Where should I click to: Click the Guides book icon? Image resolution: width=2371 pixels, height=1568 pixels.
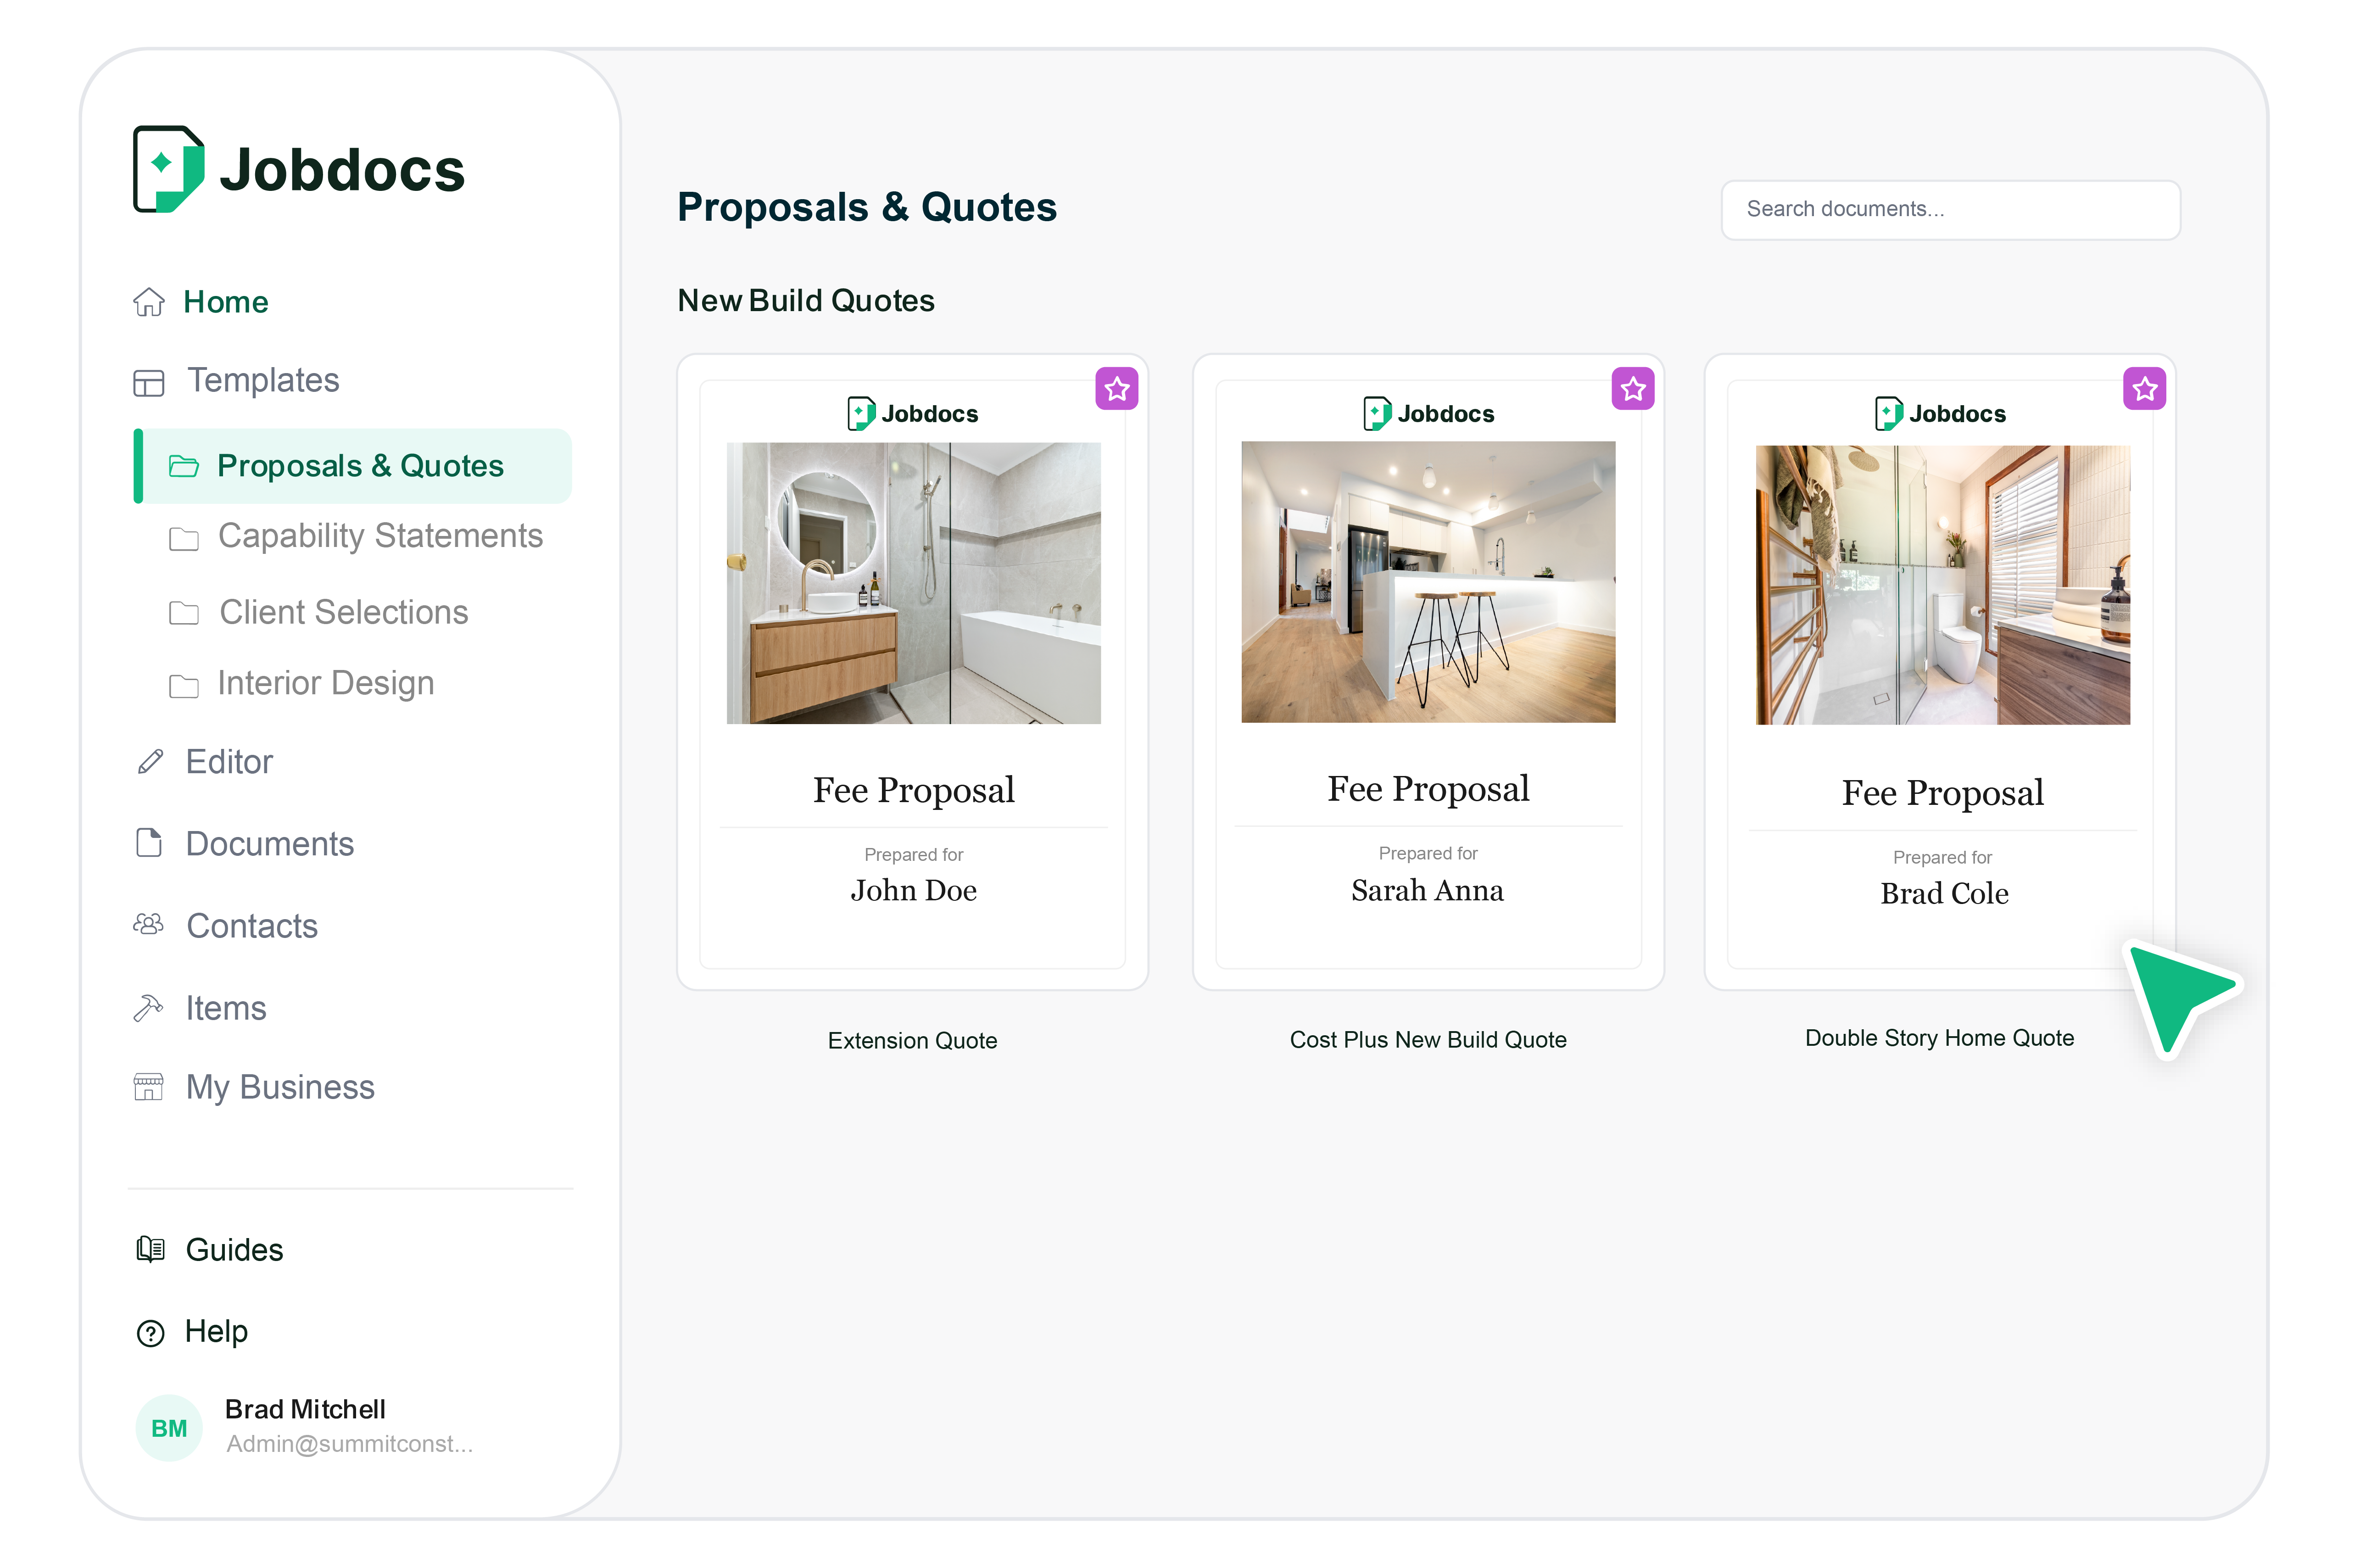click(150, 1250)
